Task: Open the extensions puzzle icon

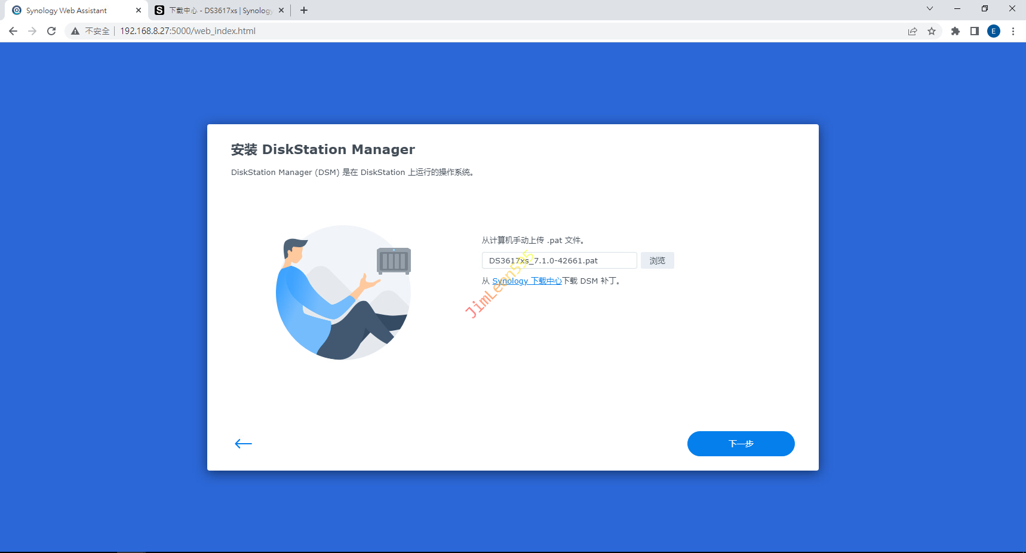Action: point(956,31)
